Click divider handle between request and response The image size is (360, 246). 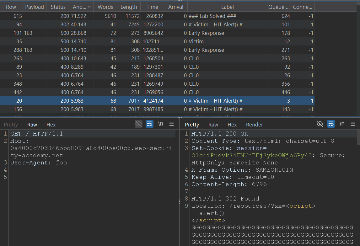tap(179, 201)
